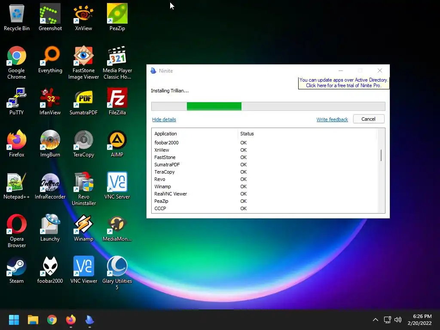
Task: Select the Winamp row in Ninite list
Action: coord(265,186)
